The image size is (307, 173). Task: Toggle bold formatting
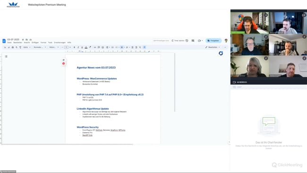(74, 47)
